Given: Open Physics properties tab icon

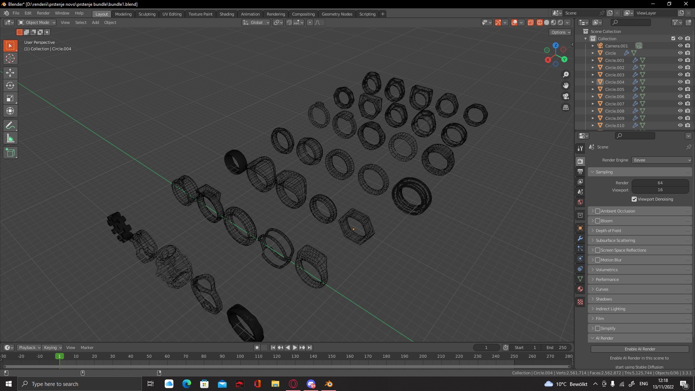Looking at the screenshot, I should [x=580, y=258].
